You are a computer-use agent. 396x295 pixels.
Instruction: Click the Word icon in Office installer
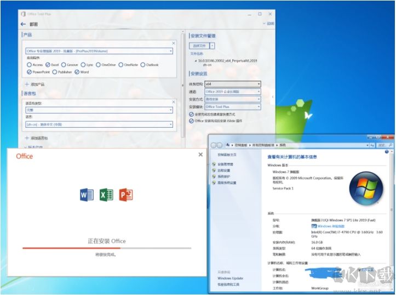pyautogui.click(x=87, y=195)
